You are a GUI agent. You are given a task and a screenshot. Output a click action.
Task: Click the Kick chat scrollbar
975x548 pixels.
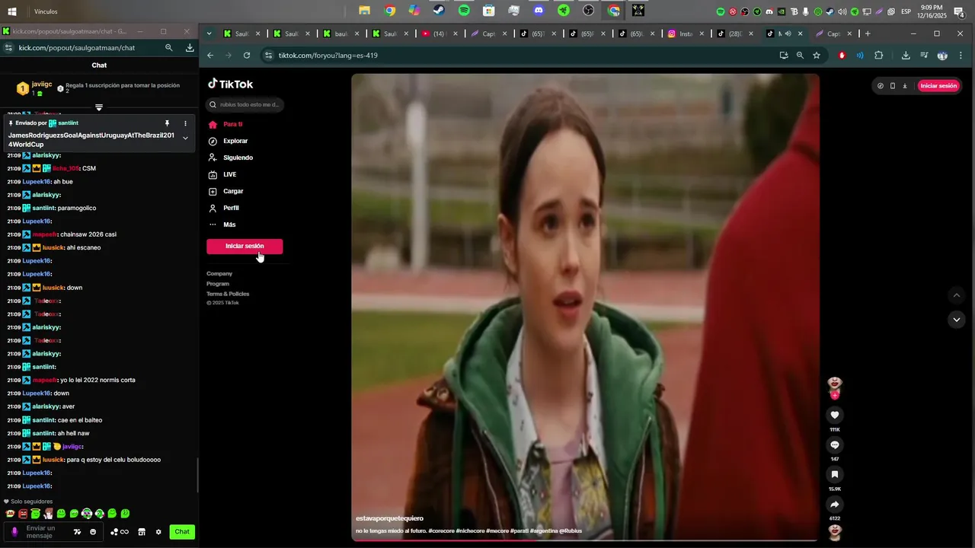click(x=197, y=475)
